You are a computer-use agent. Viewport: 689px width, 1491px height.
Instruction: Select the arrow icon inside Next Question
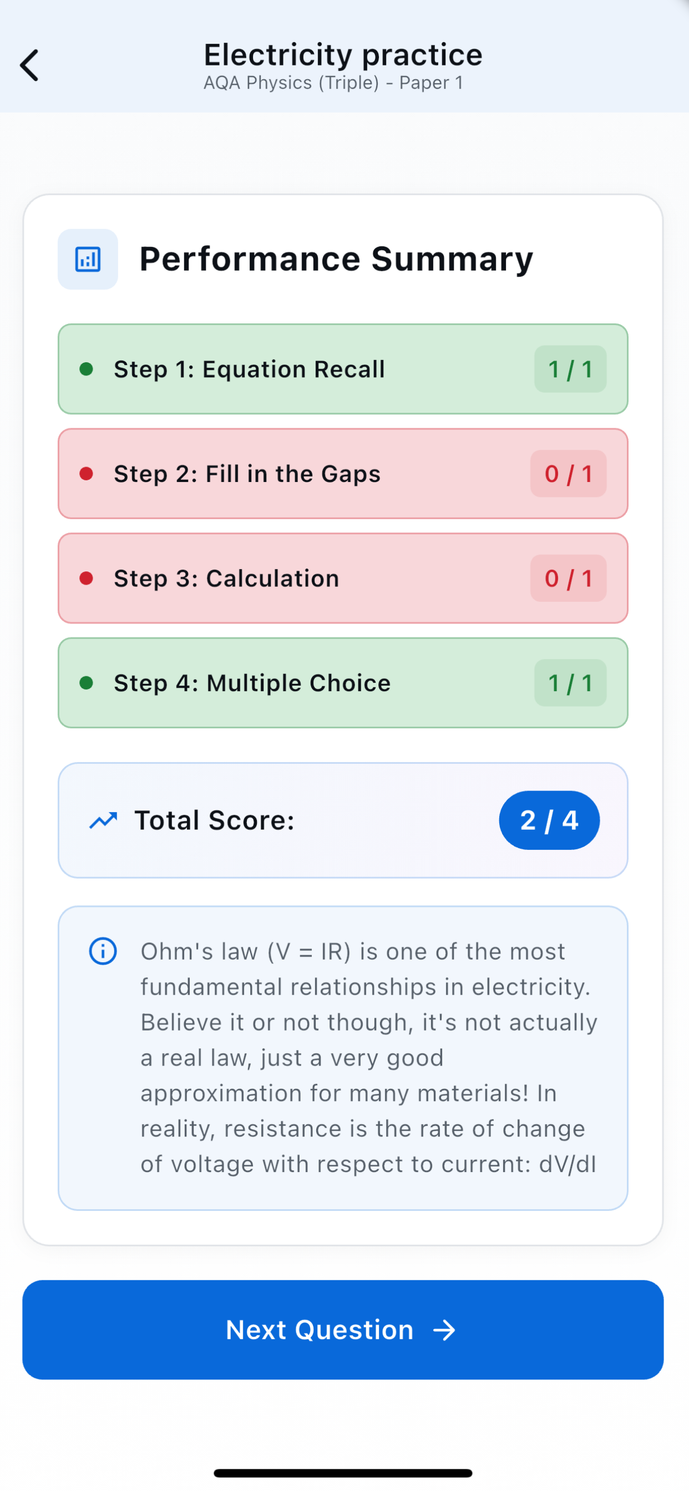(x=444, y=1330)
